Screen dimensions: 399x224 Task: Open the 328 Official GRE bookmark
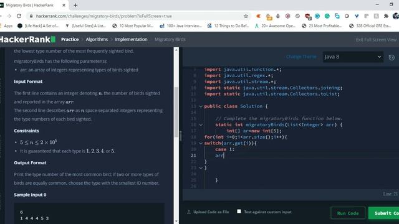[370, 26]
